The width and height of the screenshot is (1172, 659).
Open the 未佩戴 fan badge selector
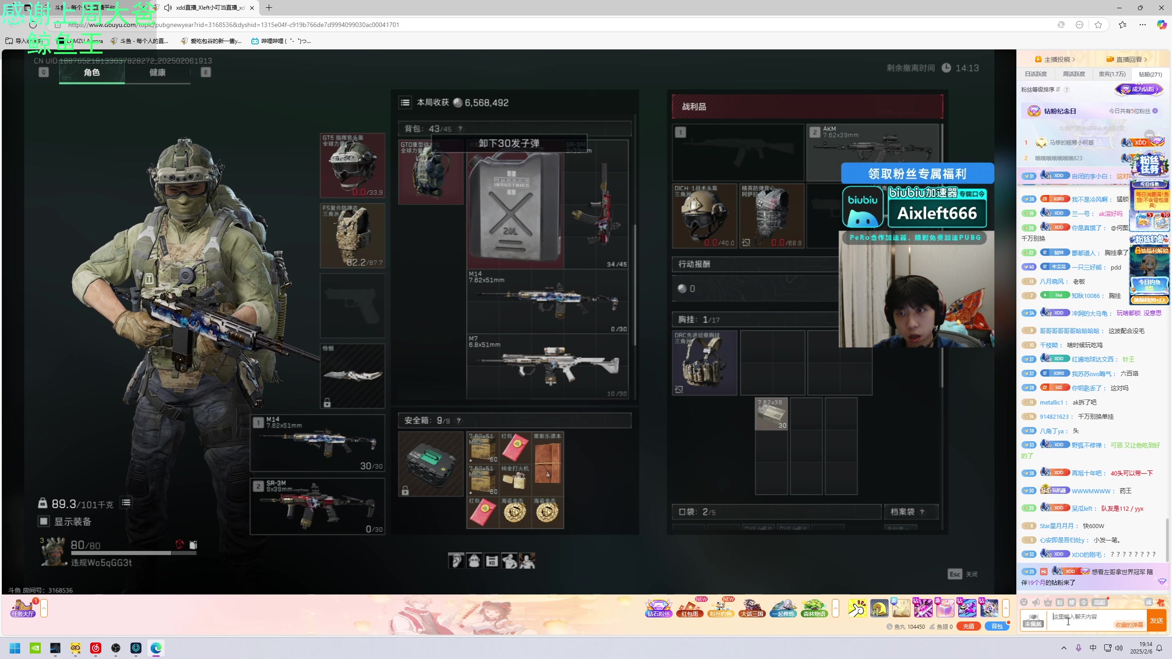pos(1033,620)
